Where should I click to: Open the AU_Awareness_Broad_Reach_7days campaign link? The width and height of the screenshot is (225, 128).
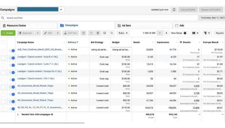pos(36,86)
